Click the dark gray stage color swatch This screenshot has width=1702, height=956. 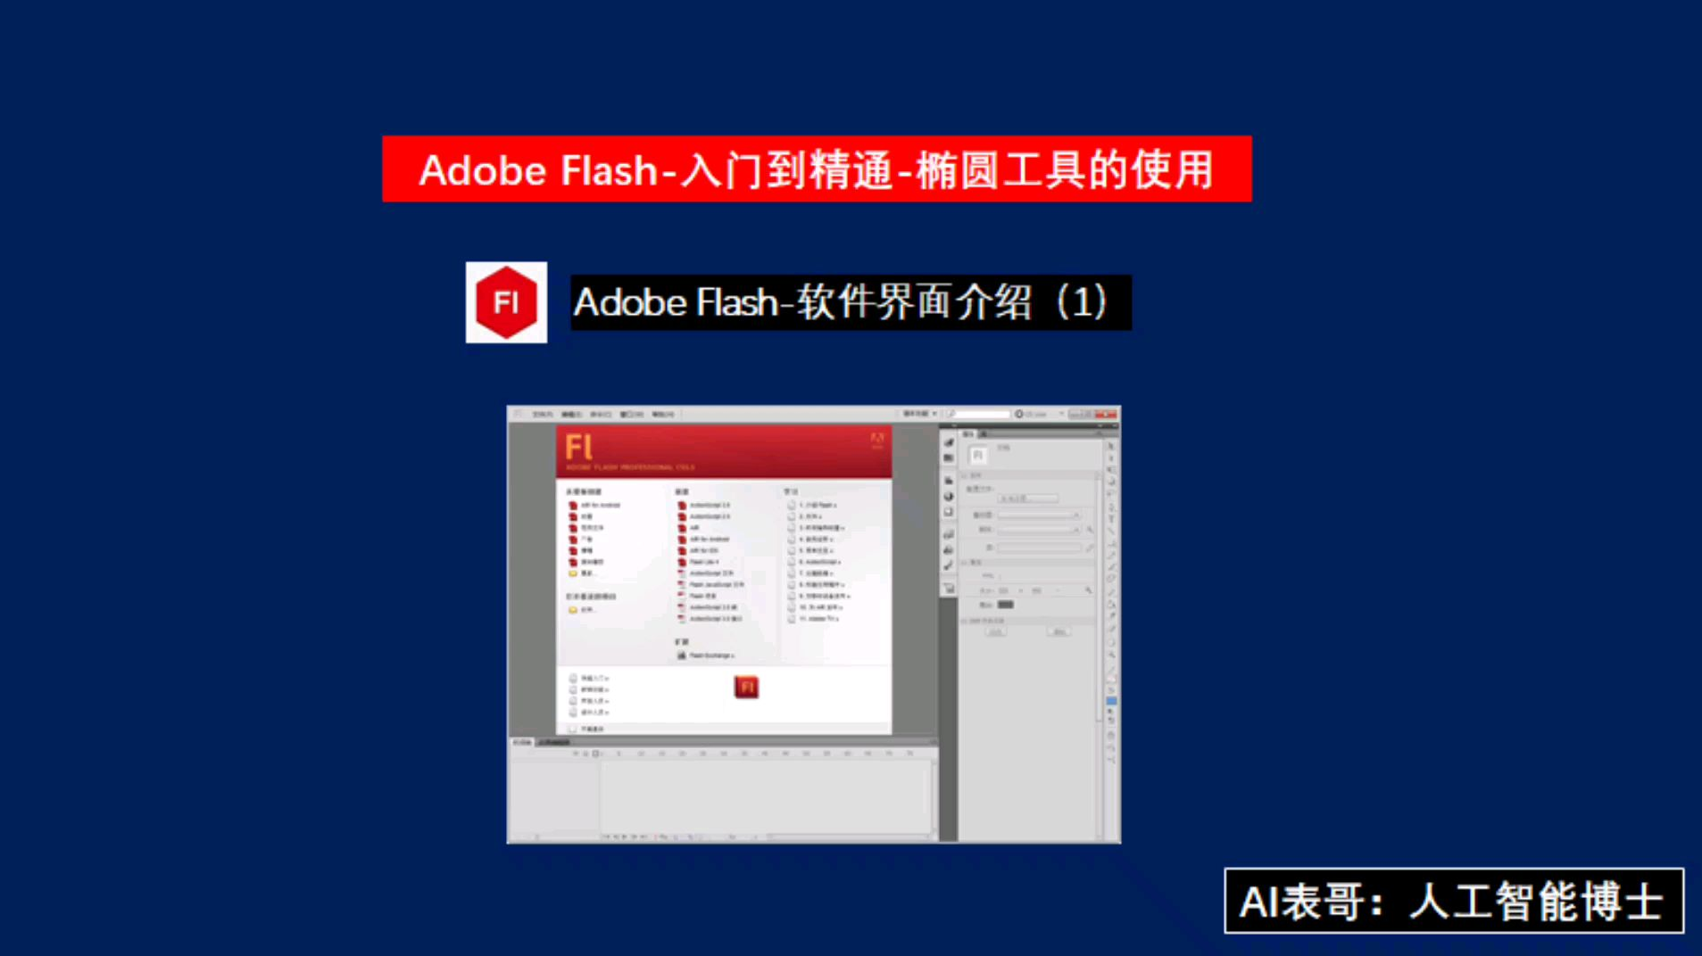(x=1005, y=605)
